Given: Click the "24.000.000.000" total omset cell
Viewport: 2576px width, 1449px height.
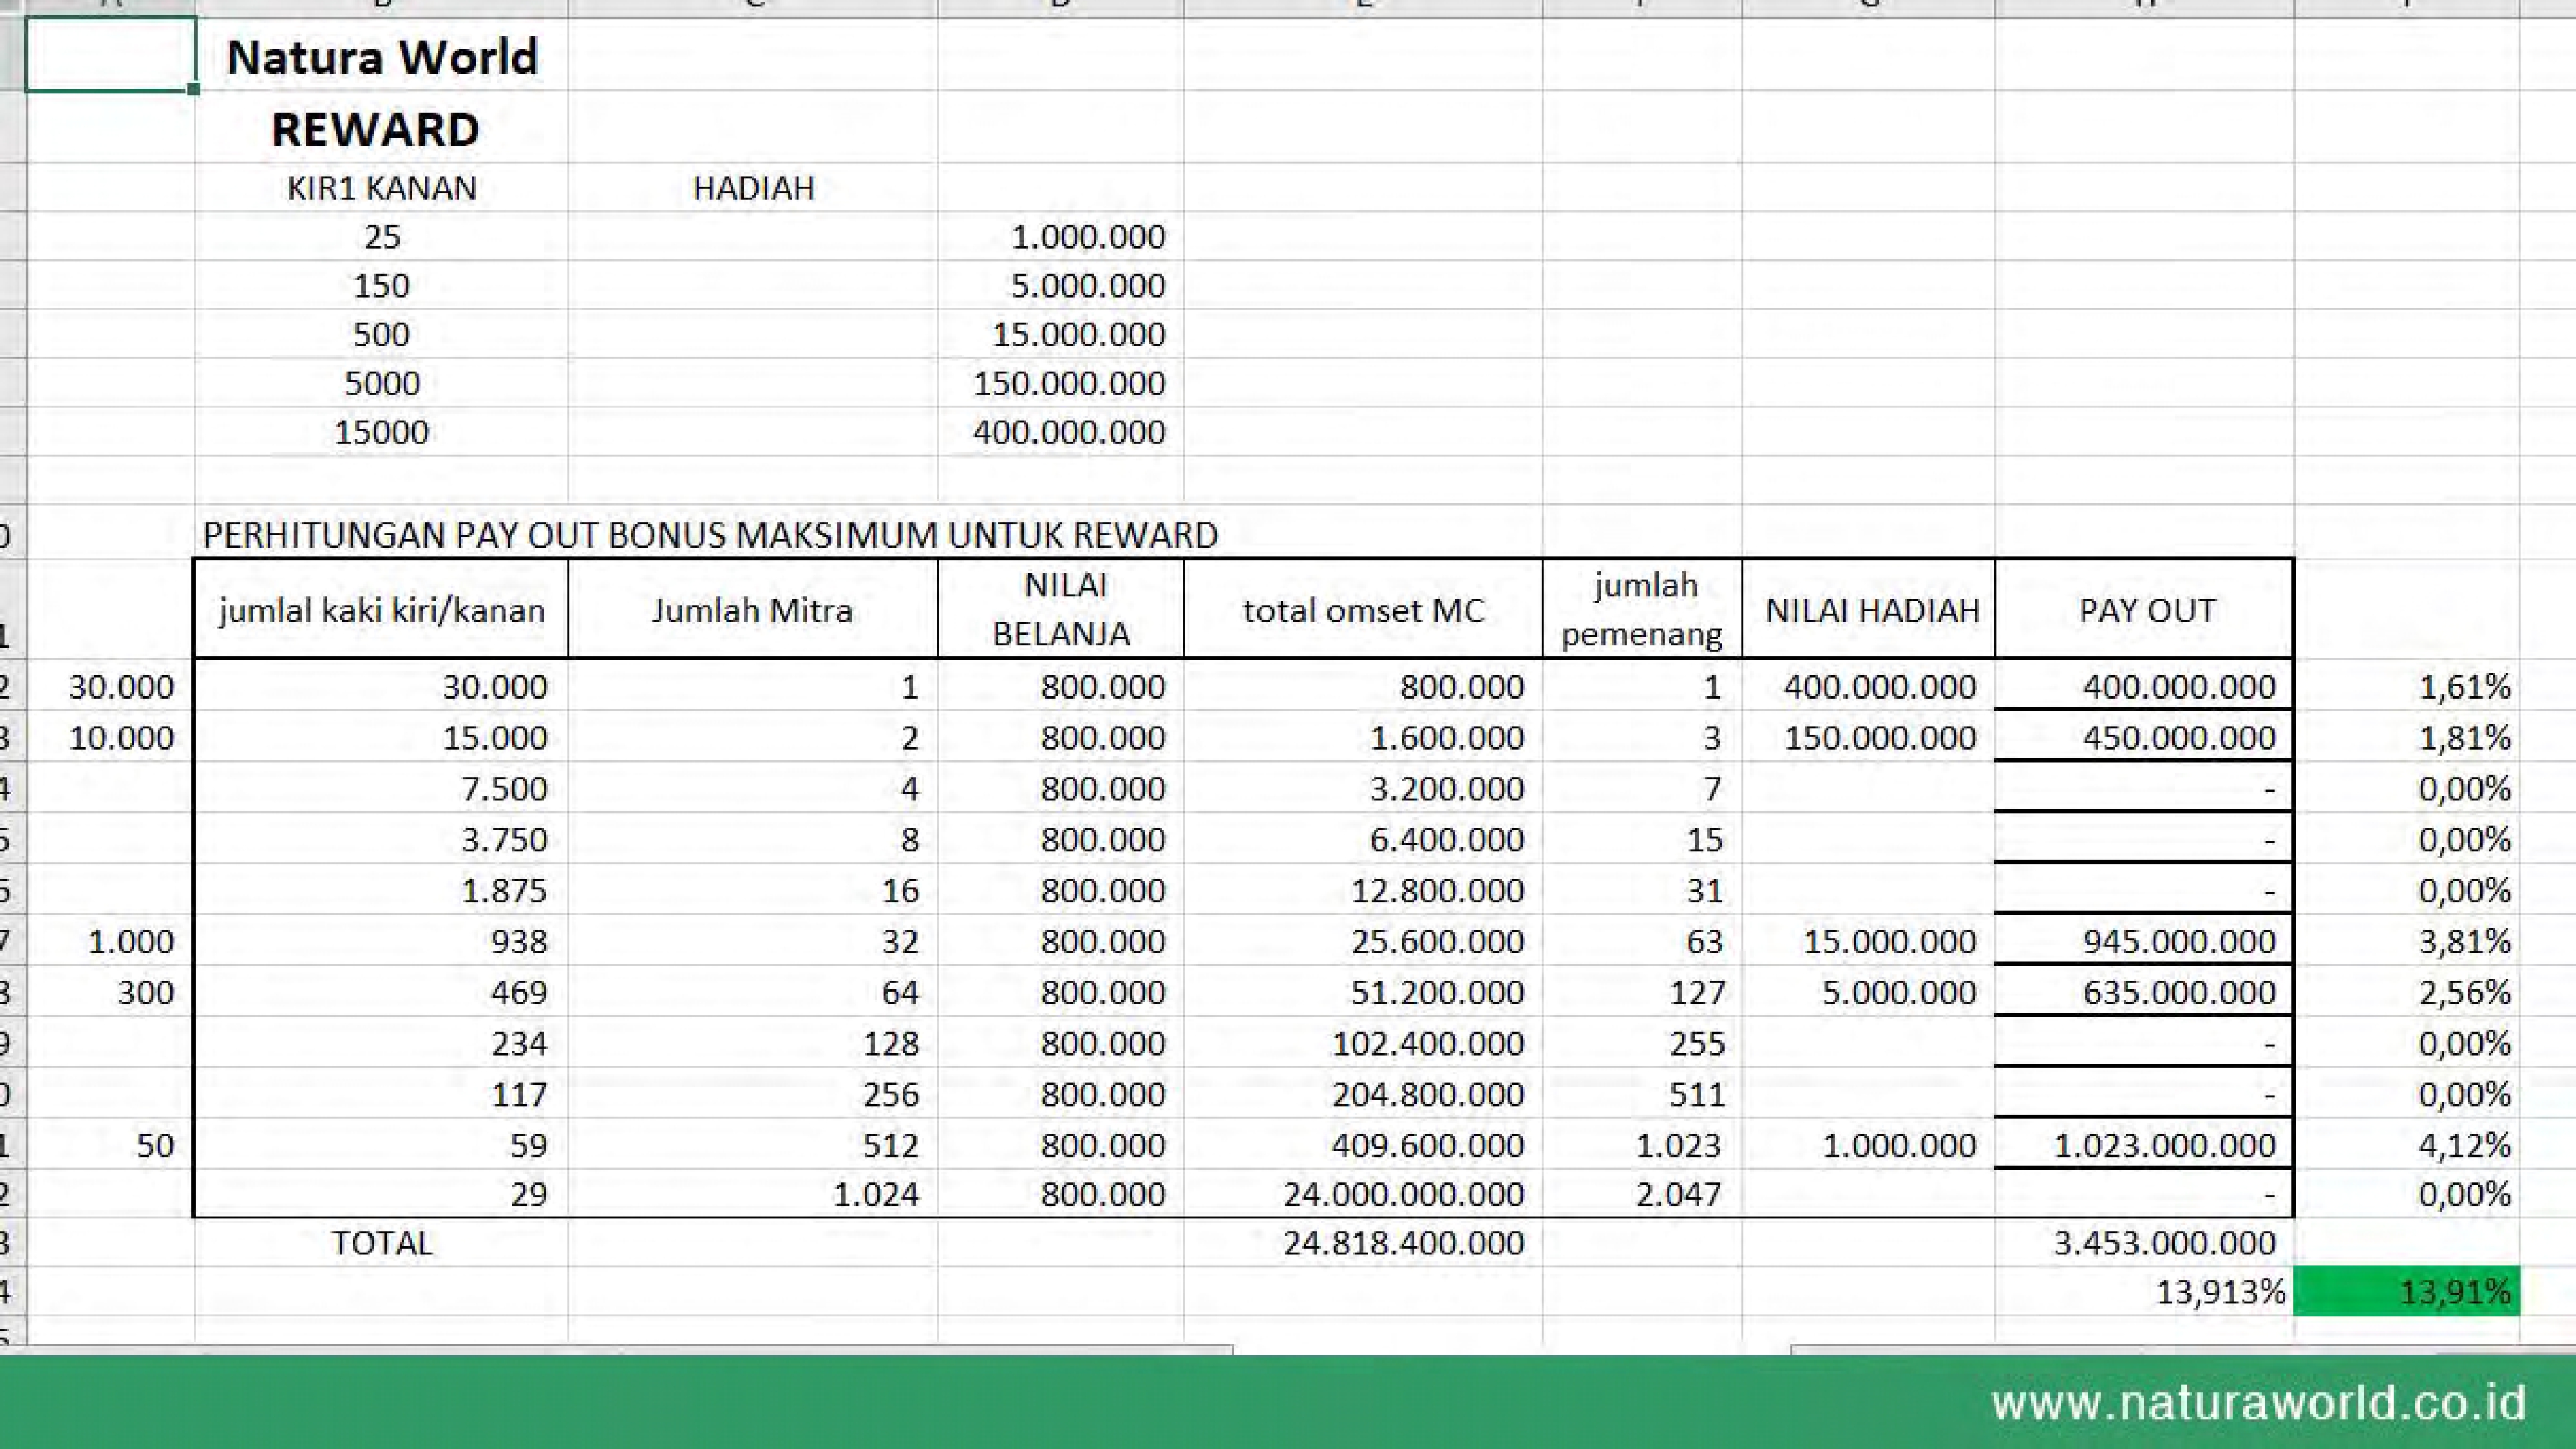Looking at the screenshot, I should (x=1363, y=1194).
